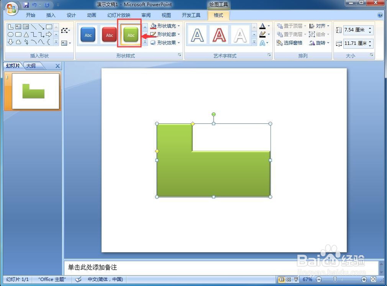Pick the horizontal text box shape

(x=18, y=27)
